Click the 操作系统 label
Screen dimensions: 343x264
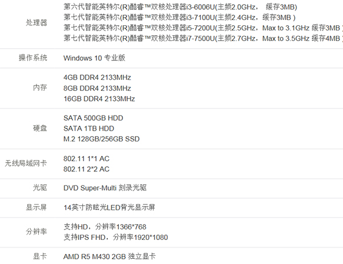click(33, 58)
